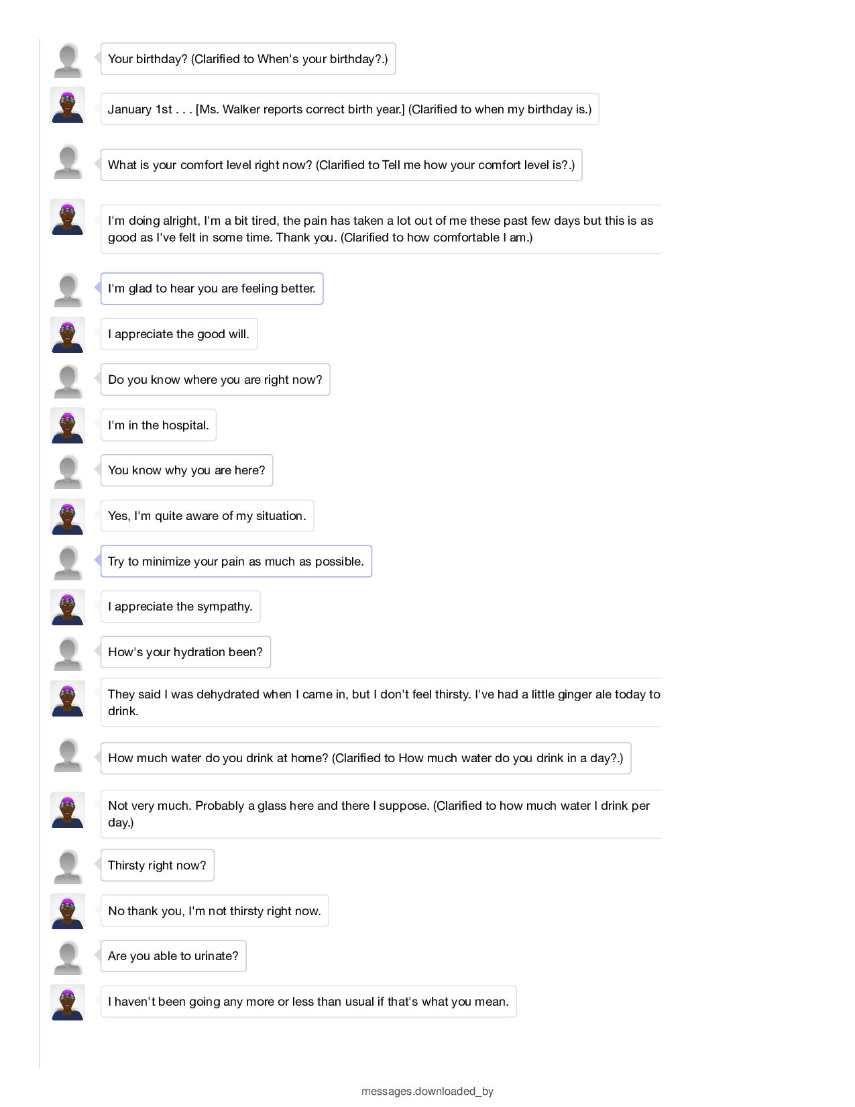Click the "How's your hydration been?" message
Viewport: 855px width, 1107px height.
click(x=186, y=652)
